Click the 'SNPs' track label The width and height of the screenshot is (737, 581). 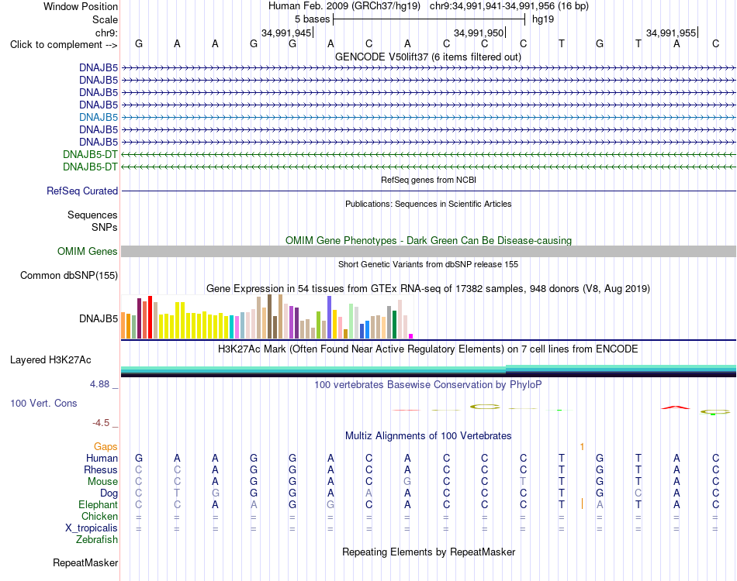click(105, 227)
